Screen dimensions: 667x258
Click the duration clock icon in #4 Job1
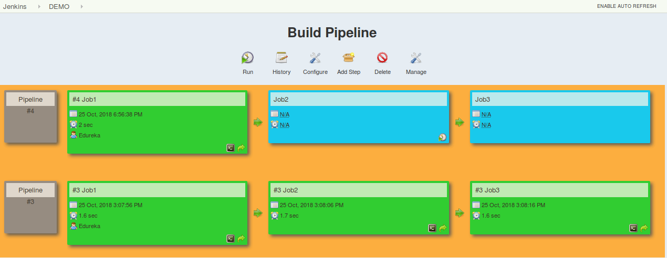click(74, 124)
